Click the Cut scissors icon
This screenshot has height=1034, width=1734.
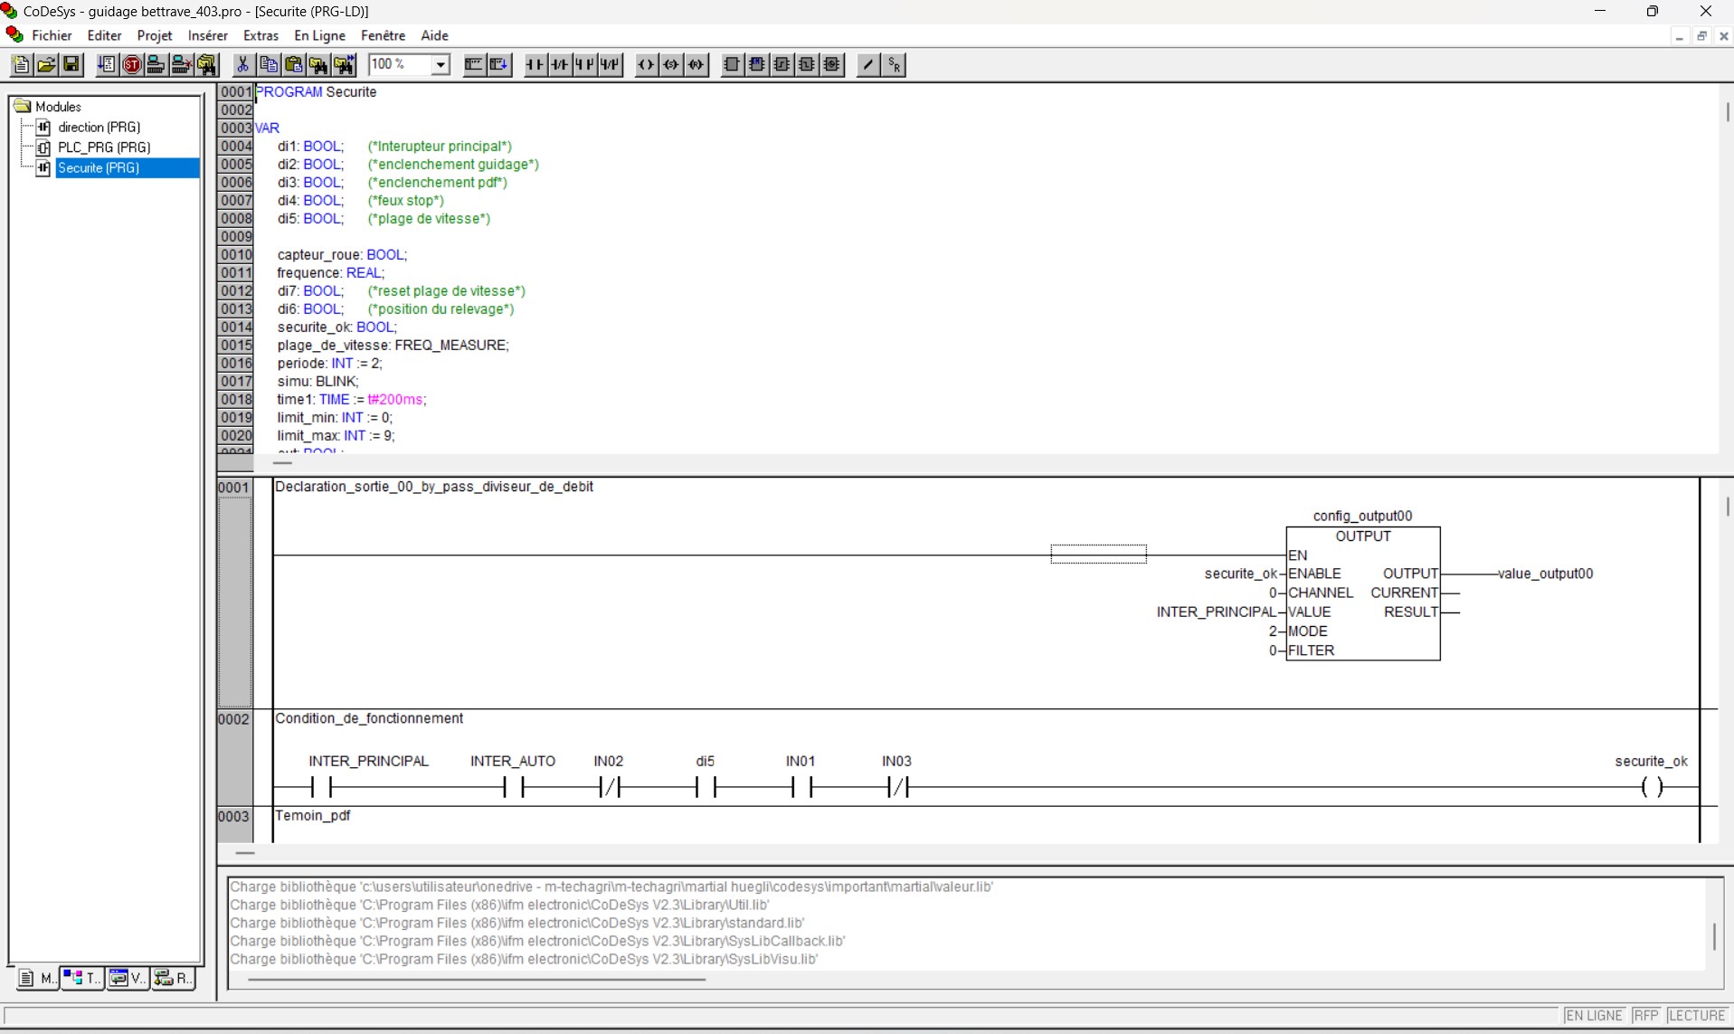pos(242,64)
